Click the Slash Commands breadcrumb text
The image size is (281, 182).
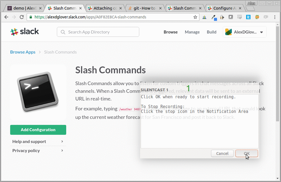pos(60,52)
